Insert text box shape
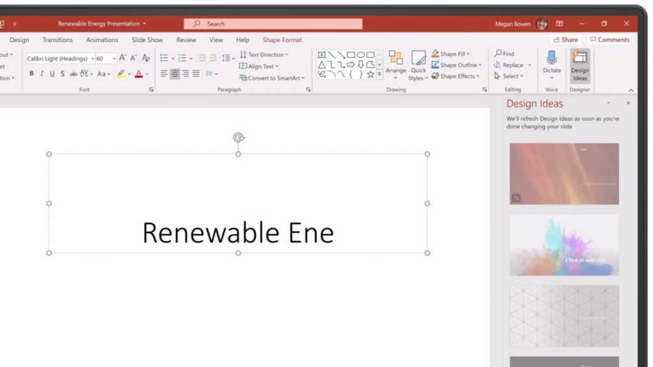Viewport: 653px width, 367px height. tap(321, 55)
